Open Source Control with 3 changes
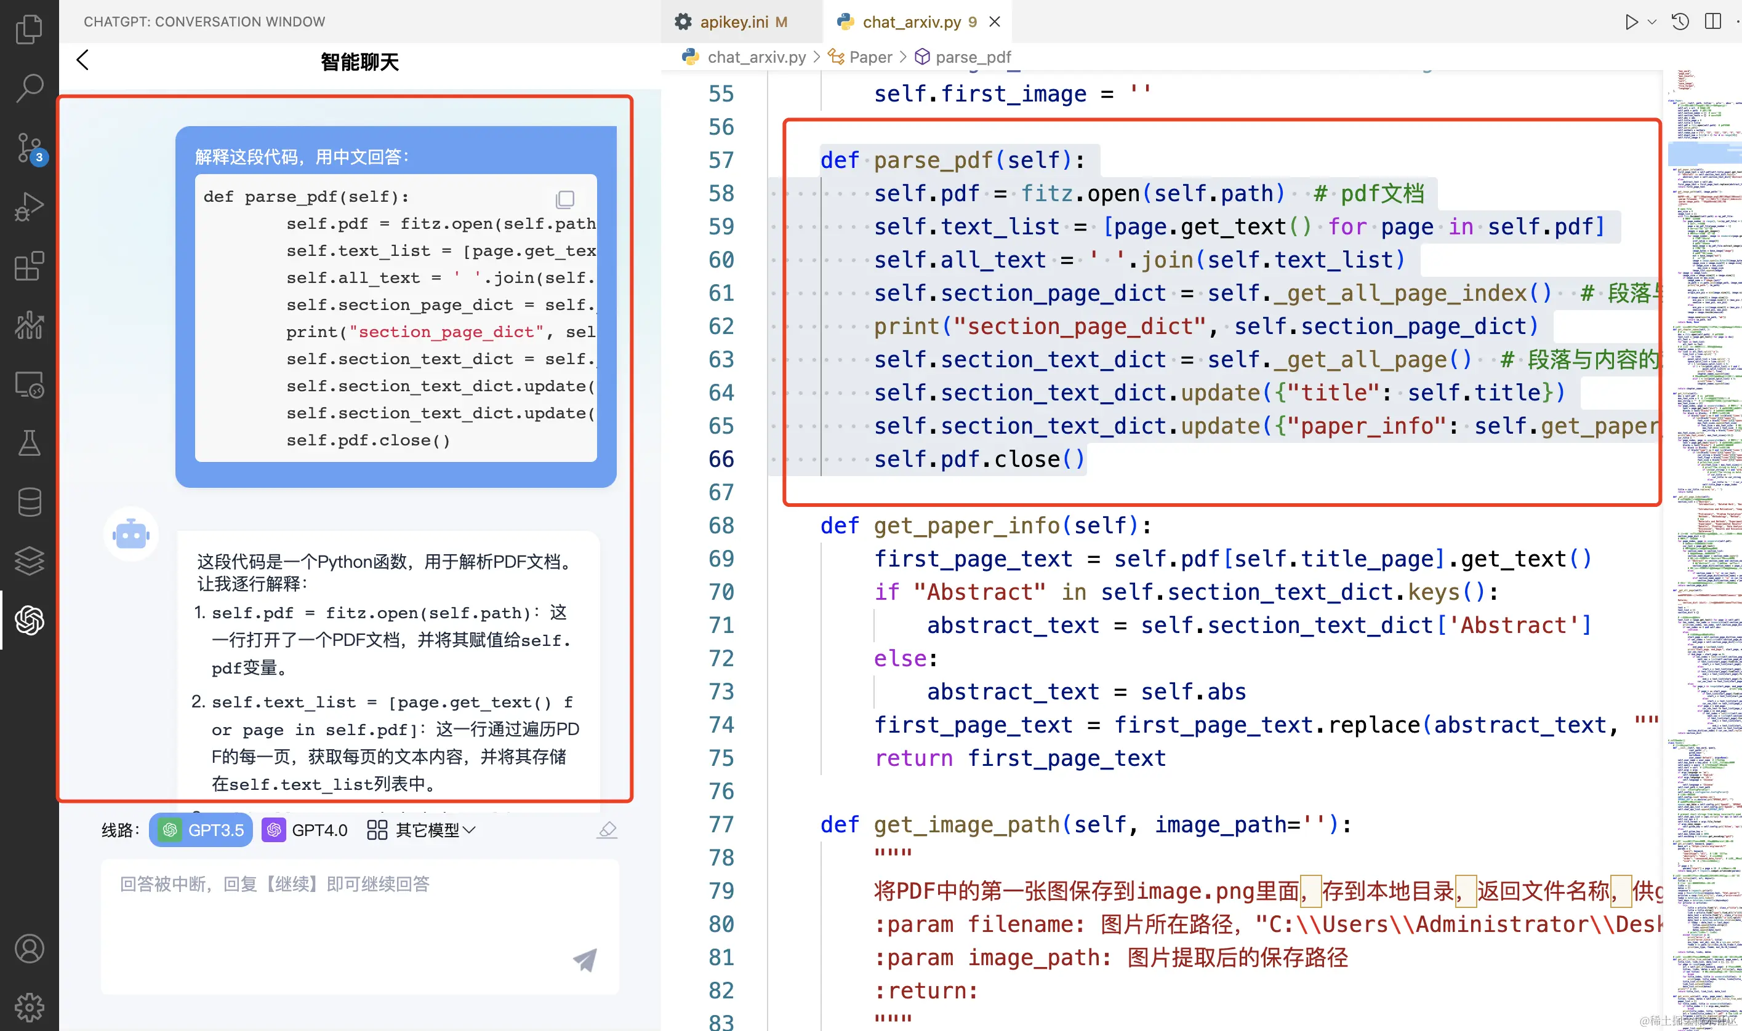 coord(28,147)
